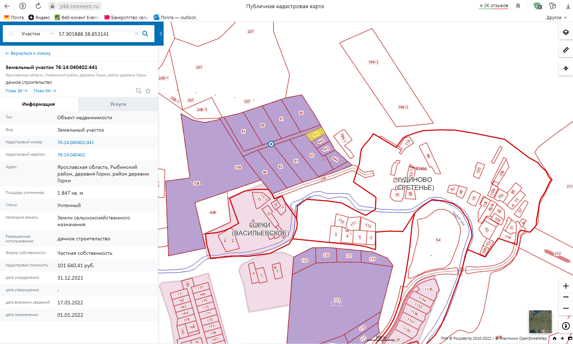Viewport: 573px width, 344px height.
Task: Open the green Protect shield showing 3
Action: coord(537,6)
